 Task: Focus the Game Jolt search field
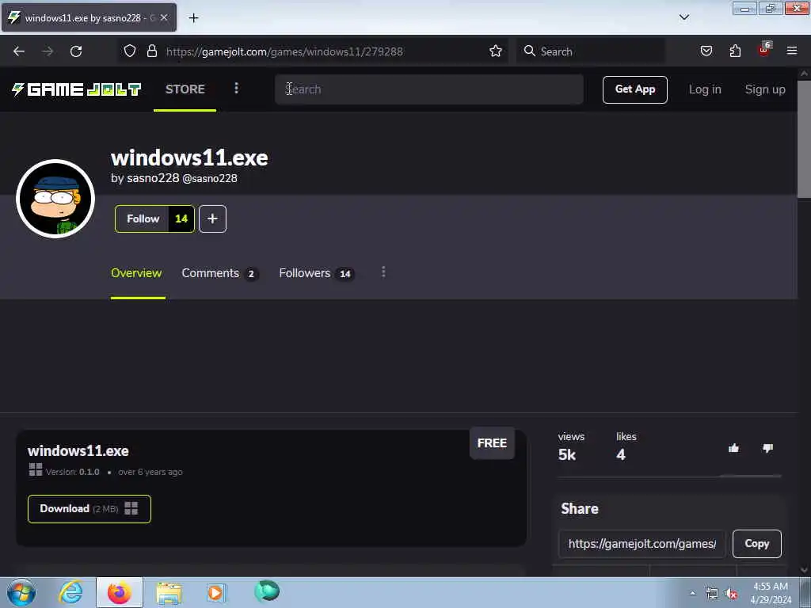pos(429,89)
